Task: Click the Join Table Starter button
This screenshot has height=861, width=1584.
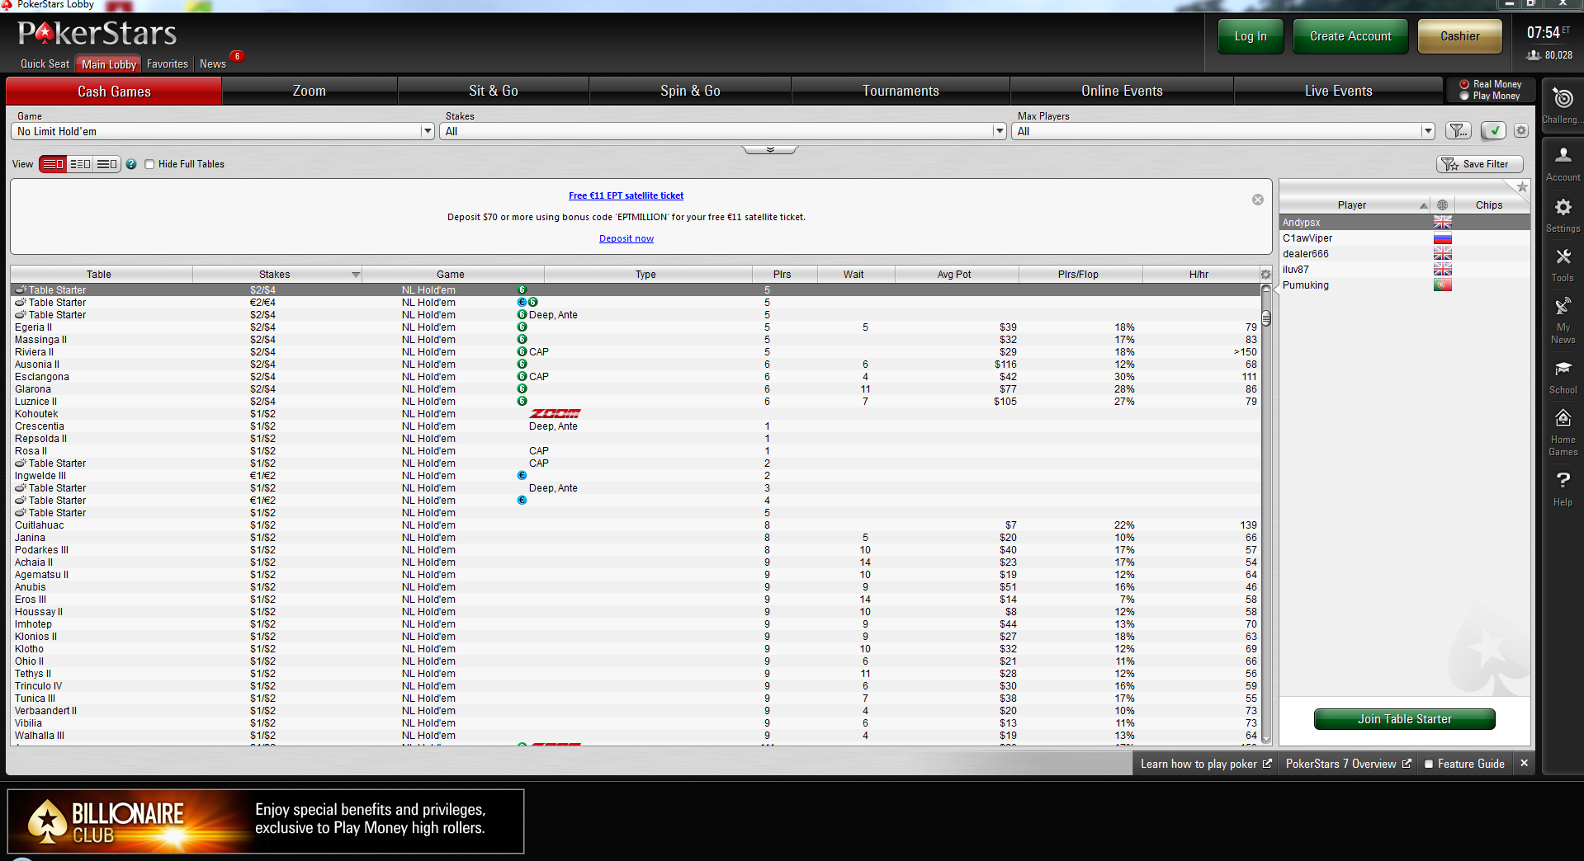Action: (1404, 719)
